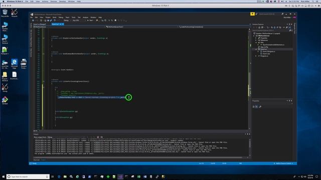321x180 pixels.
Task: Open the Git Bash desktop icon
Action: pyautogui.click(x=5, y=100)
